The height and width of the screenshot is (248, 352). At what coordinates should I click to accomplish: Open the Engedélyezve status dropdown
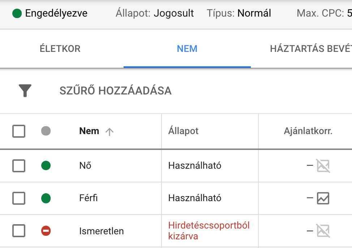50,13
